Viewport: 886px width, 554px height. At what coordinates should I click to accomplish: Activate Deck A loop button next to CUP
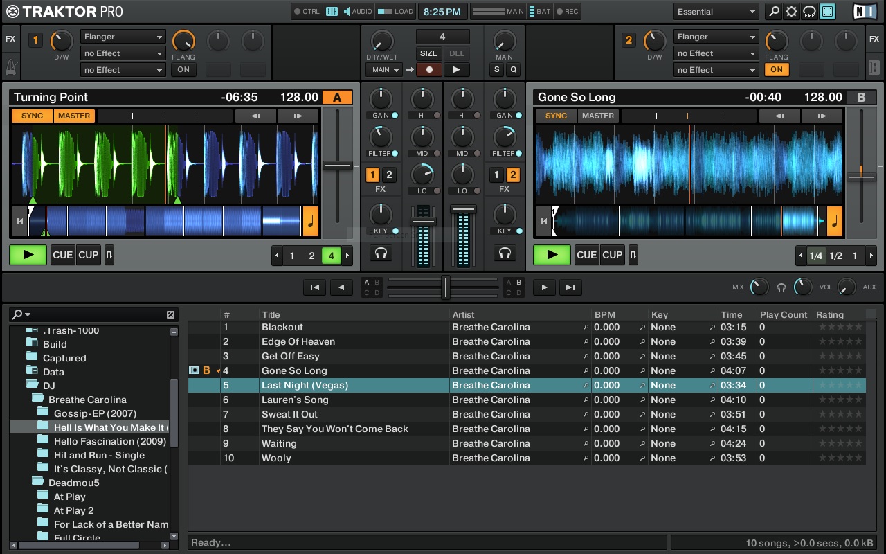pyautogui.click(x=109, y=255)
